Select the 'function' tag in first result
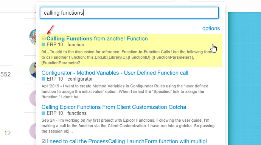The image size is (261, 145). 76,45
